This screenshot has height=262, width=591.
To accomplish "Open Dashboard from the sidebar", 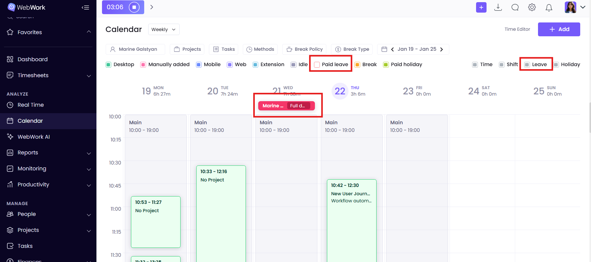I will click(32, 59).
